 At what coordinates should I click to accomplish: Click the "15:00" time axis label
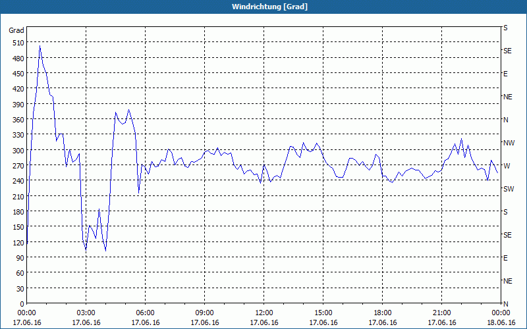[x=323, y=313]
